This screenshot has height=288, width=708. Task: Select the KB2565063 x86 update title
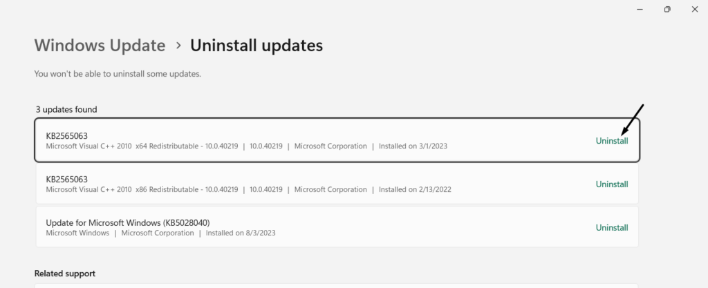point(66,179)
